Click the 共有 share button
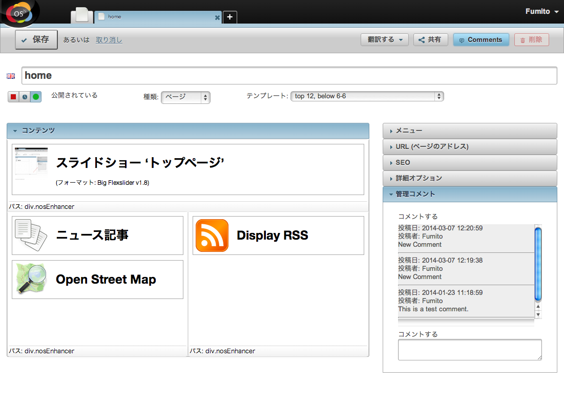The width and height of the screenshot is (564, 406). pos(430,39)
